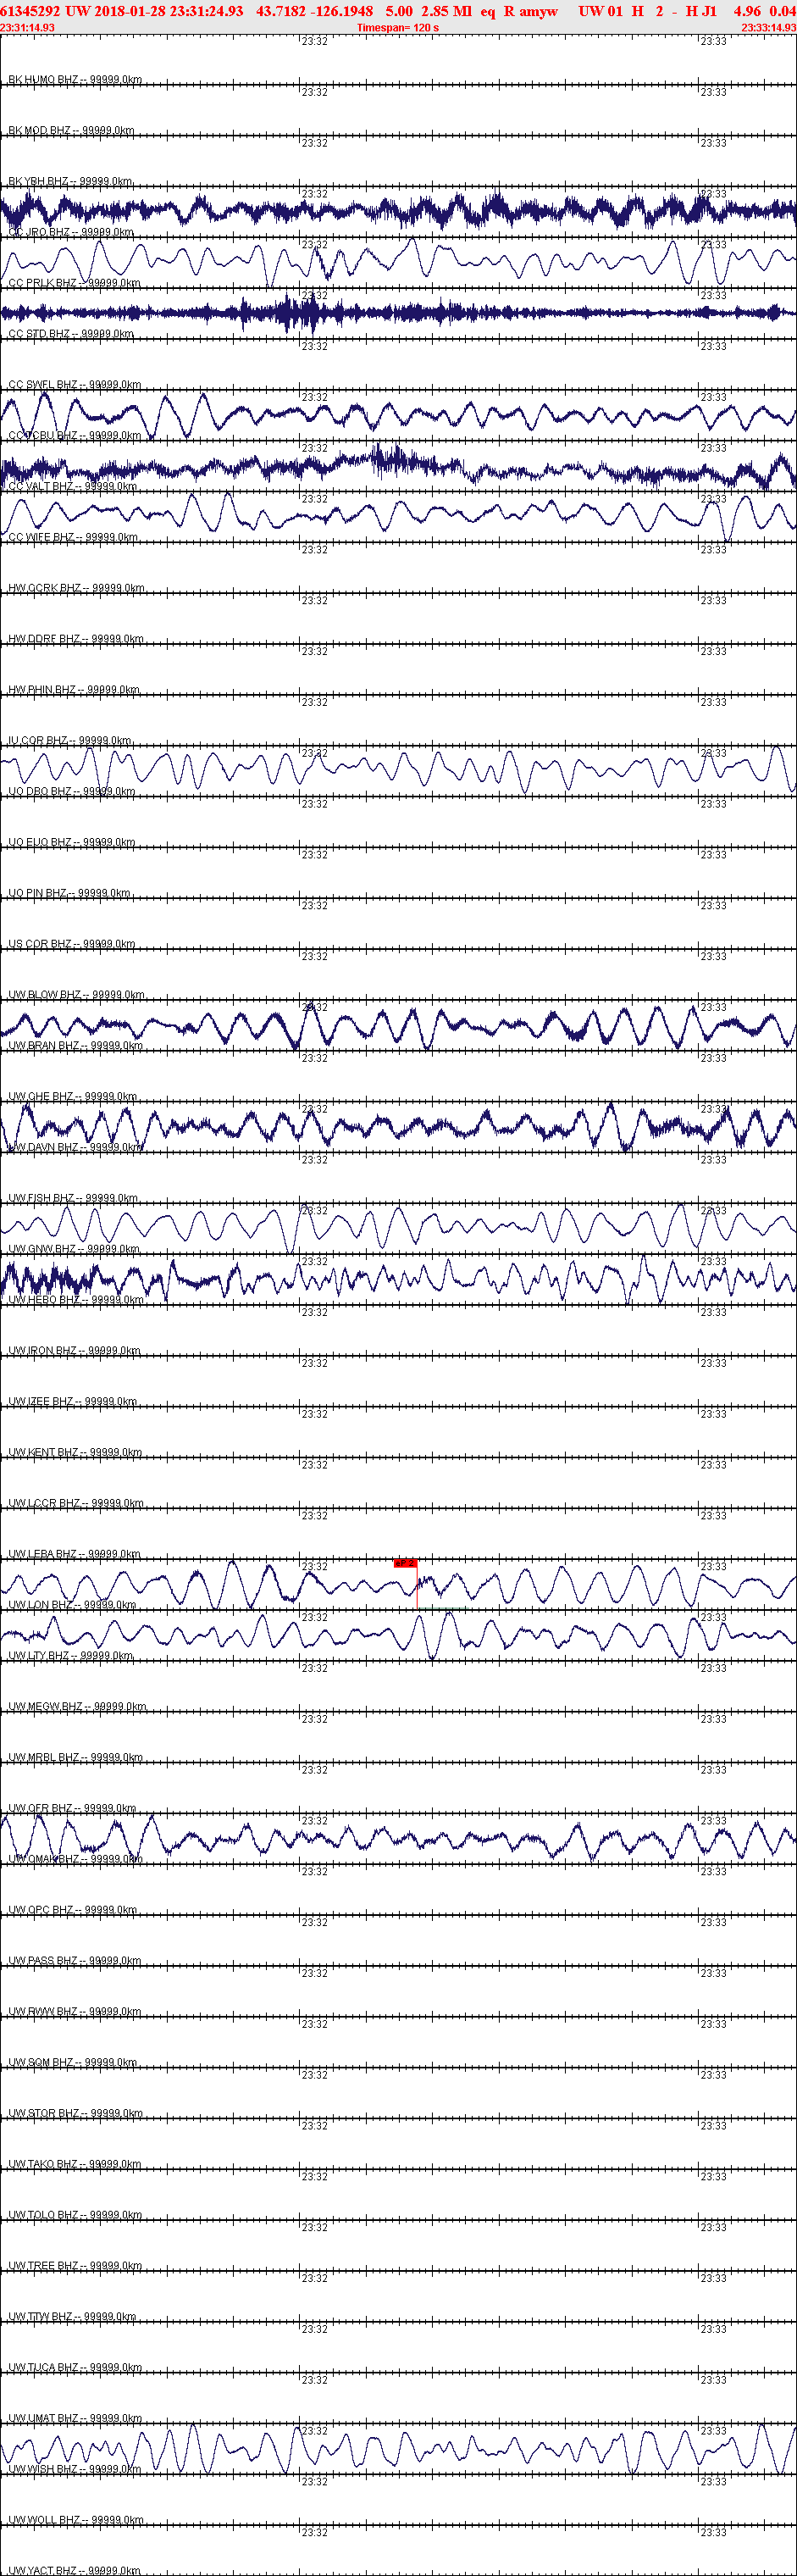This screenshot has width=797, height=2576.
Task: Select the UW TAKO BHZ station label
Action: pyautogui.click(x=75, y=2164)
